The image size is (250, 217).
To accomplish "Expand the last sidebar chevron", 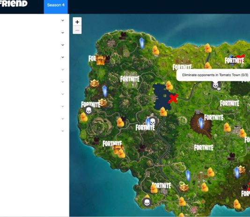I will tap(63, 131).
